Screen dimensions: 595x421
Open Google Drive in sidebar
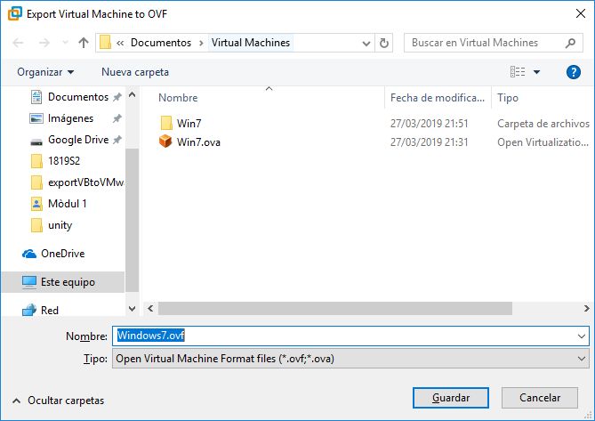coord(77,140)
